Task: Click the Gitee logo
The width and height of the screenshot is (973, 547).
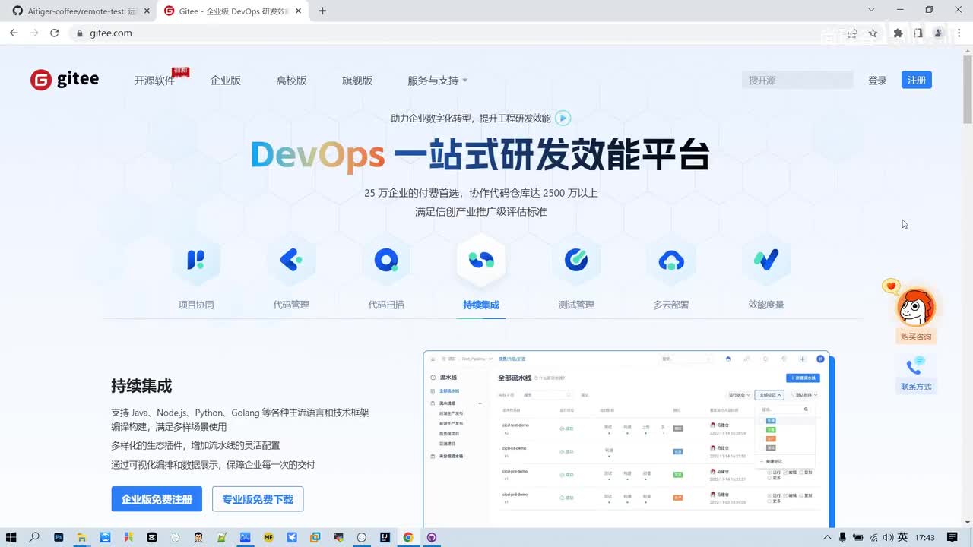Action: tap(65, 80)
